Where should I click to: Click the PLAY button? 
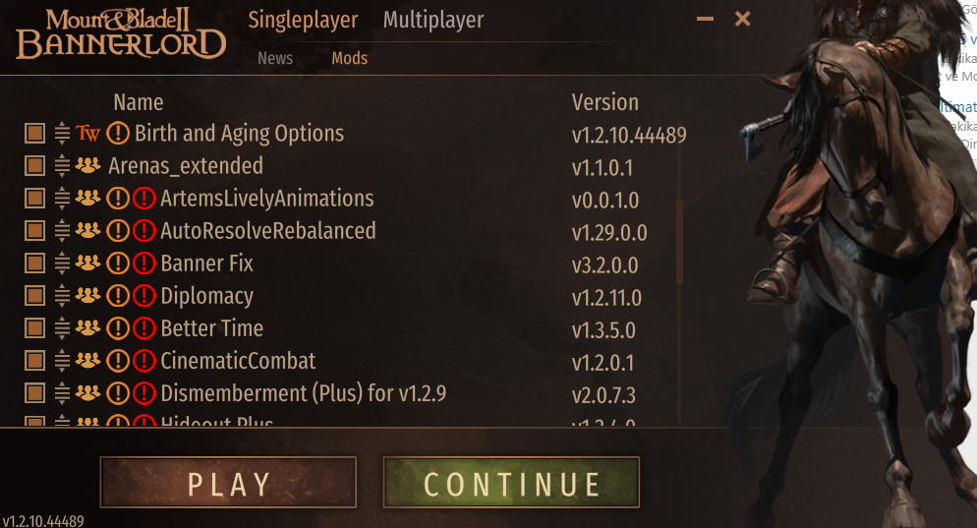coord(228,483)
